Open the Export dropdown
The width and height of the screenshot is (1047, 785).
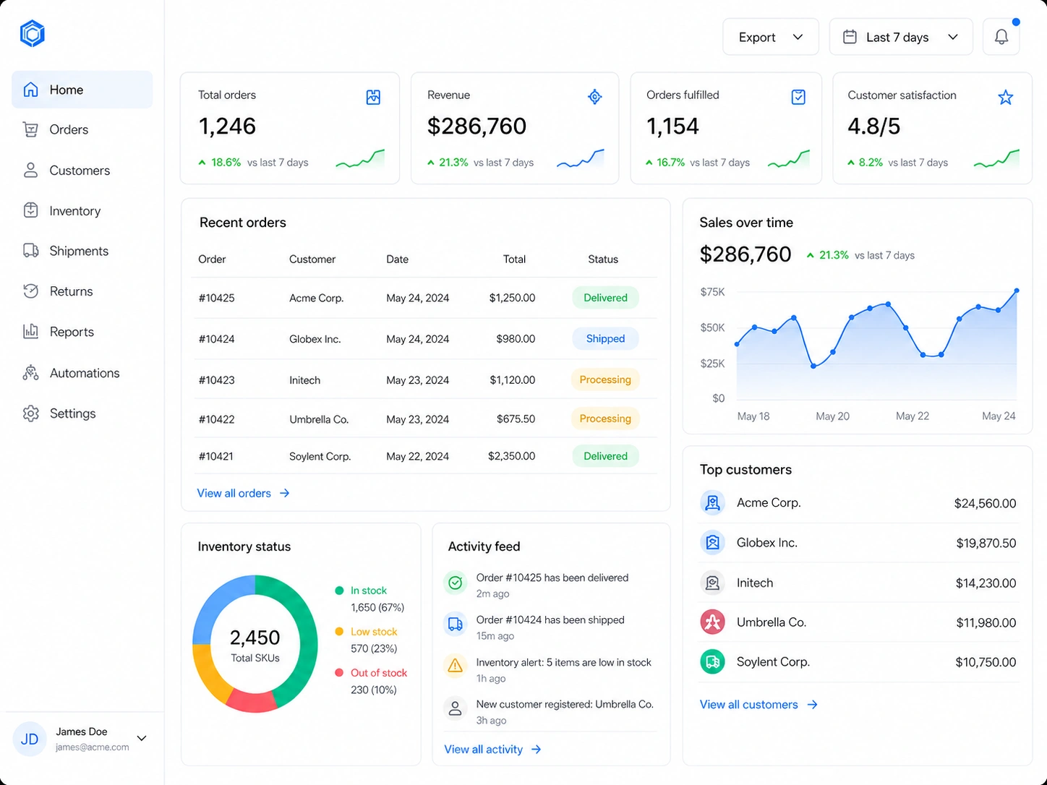point(771,37)
